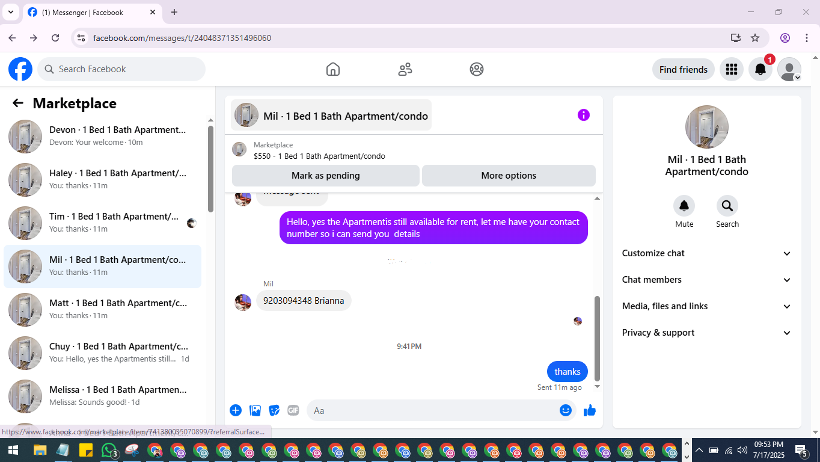
Task: Show hidden system tray icons
Action: 699,450
